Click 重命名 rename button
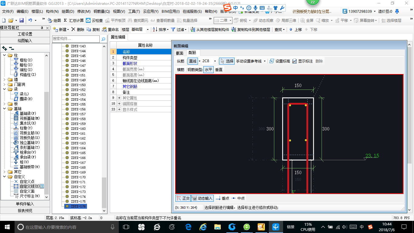The width and height of the screenshot is (414, 233). (110, 29)
